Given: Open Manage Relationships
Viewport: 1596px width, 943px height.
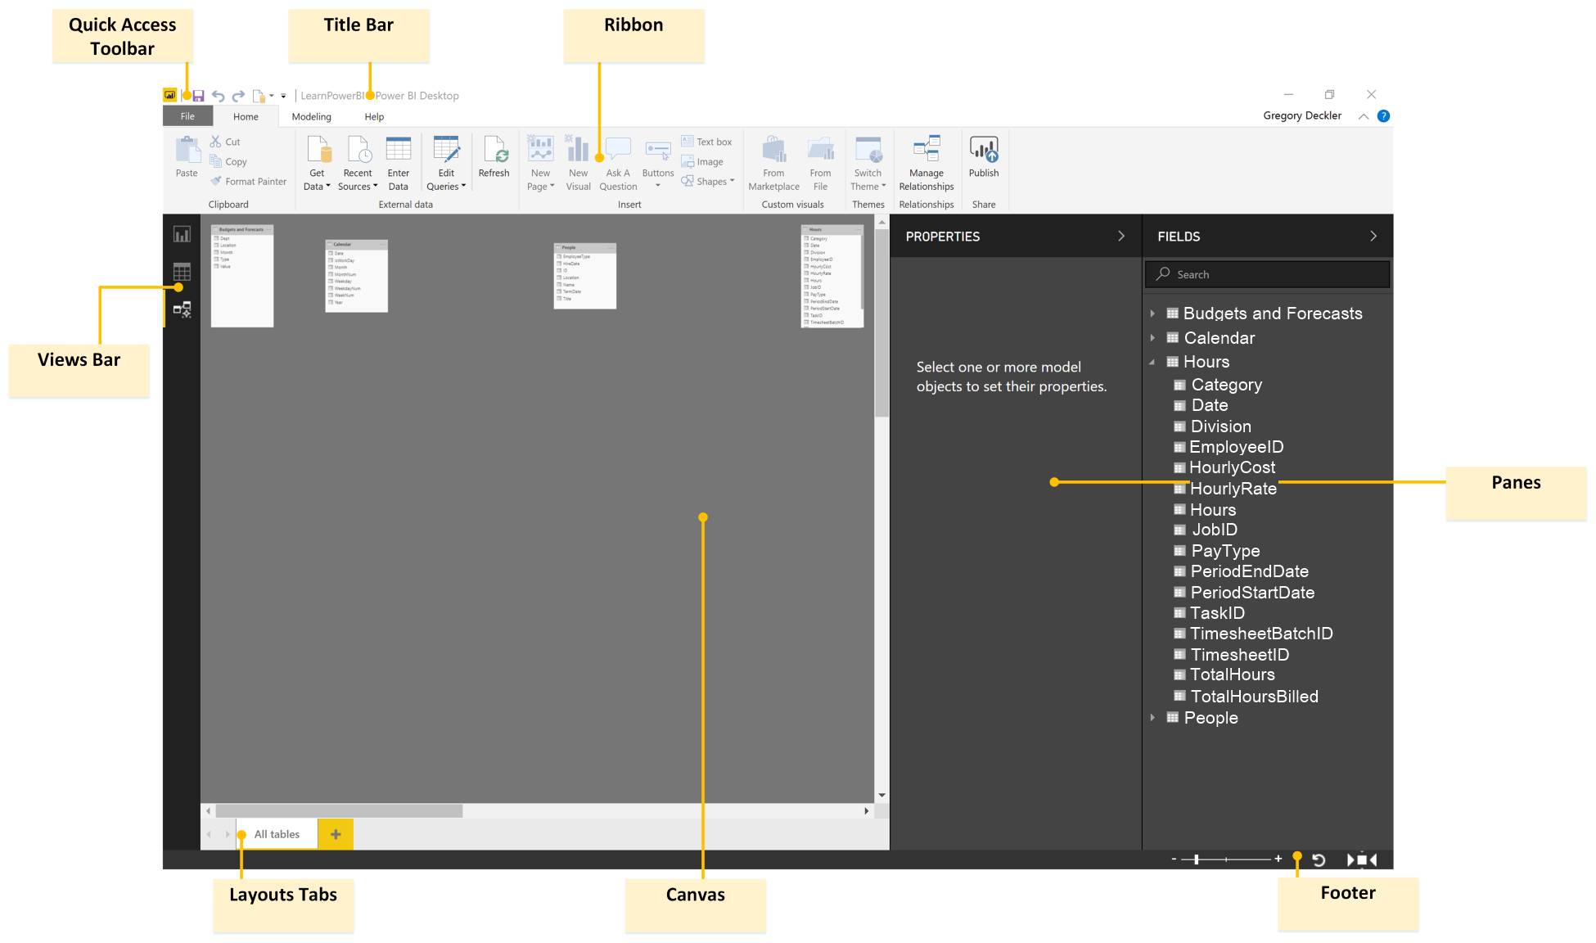Looking at the screenshot, I should (926, 164).
